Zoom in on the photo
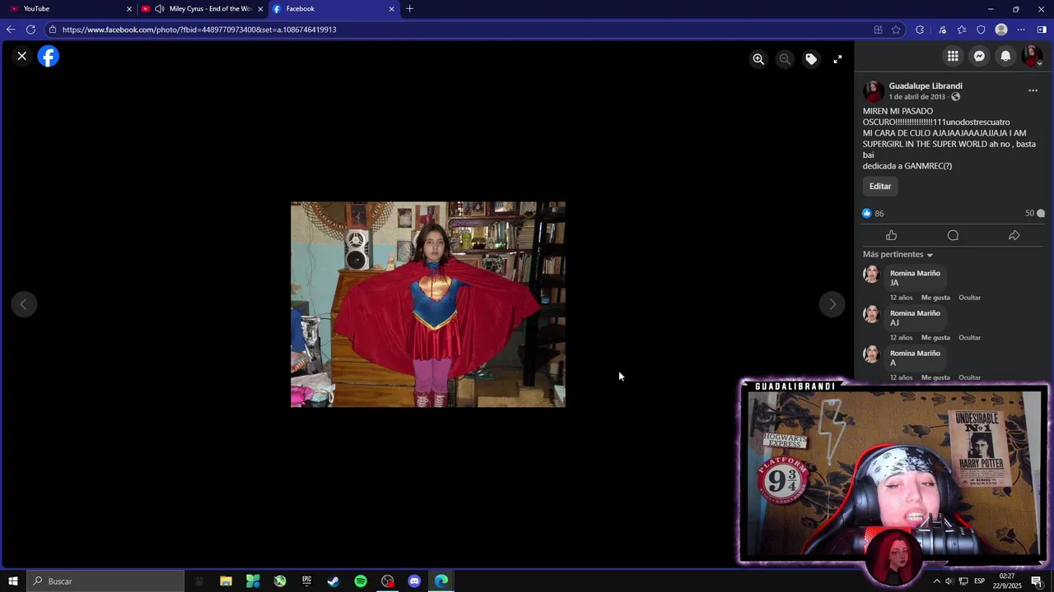Viewport: 1054px width, 592px height. pos(758,59)
